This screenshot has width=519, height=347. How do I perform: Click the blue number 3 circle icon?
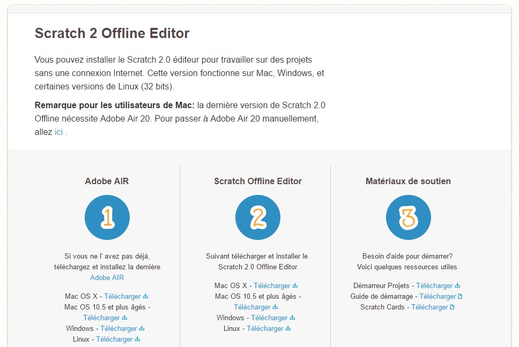(409, 217)
